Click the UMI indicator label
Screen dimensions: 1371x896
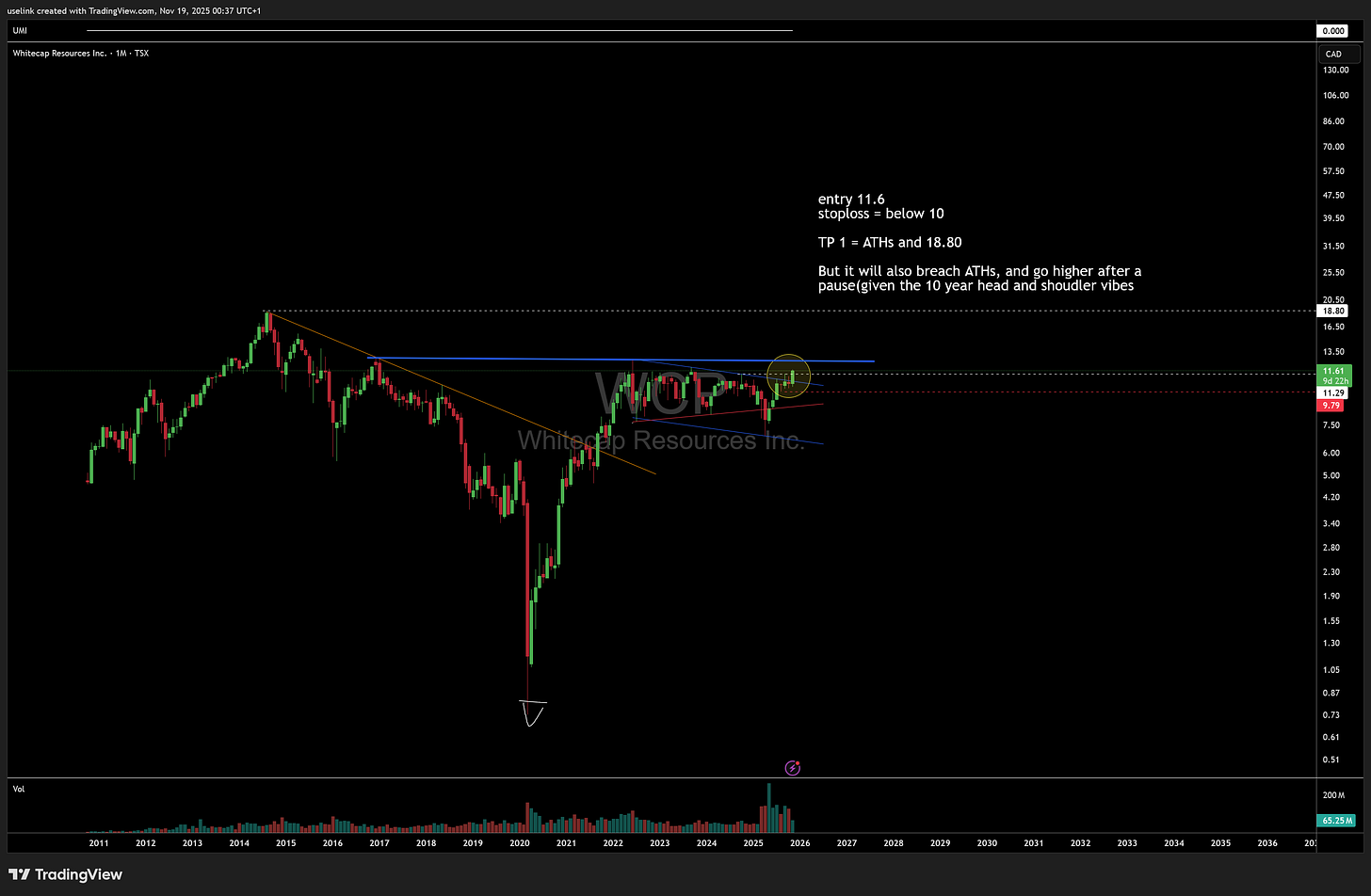20,31
